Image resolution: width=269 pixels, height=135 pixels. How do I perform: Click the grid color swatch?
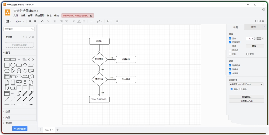pos(259,38)
